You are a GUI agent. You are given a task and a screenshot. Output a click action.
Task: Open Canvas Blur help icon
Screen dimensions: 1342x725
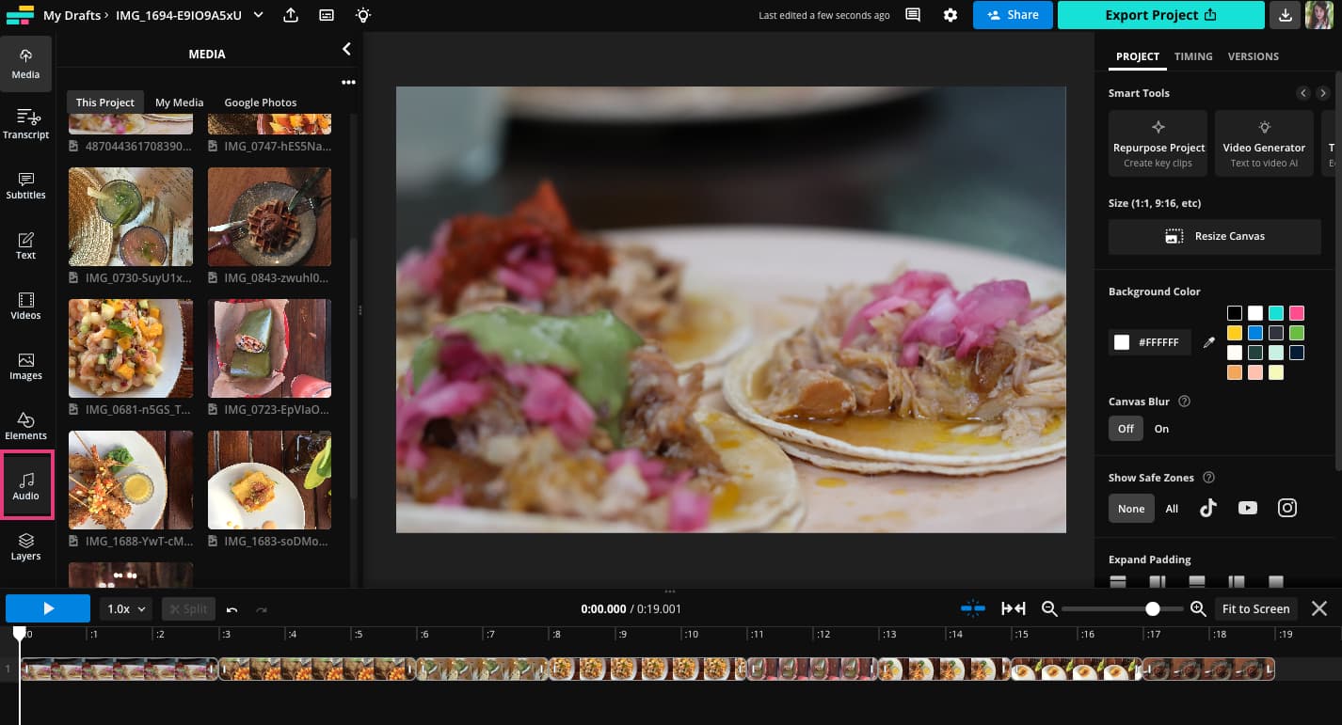click(1185, 402)
